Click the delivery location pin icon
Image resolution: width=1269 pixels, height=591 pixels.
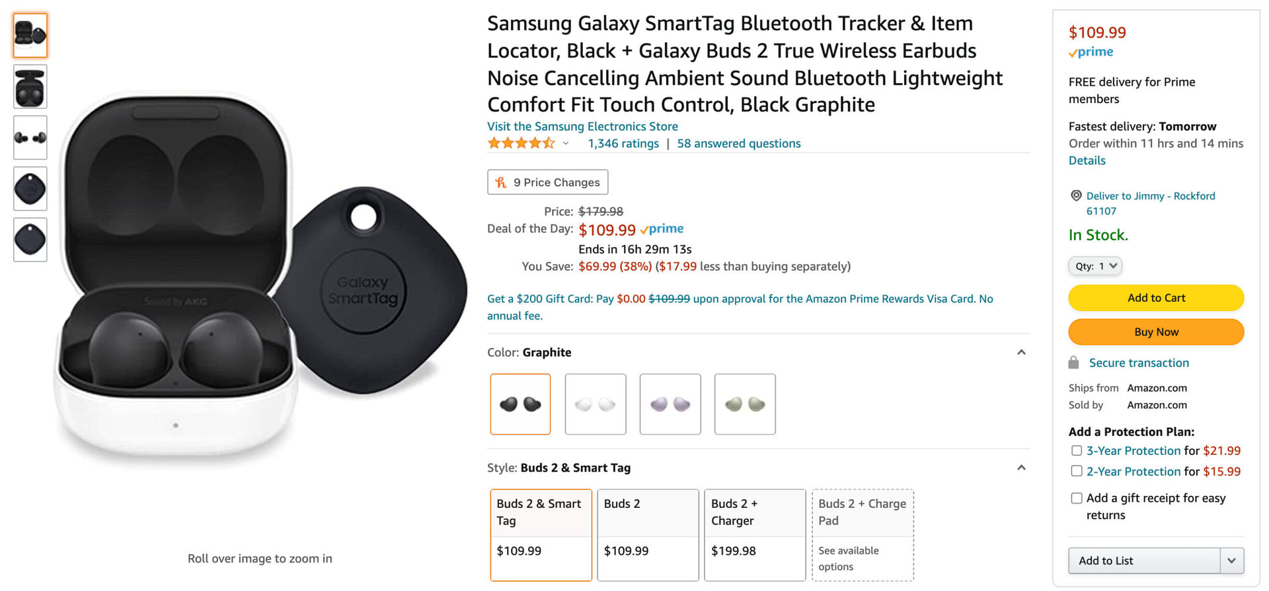1076,195
